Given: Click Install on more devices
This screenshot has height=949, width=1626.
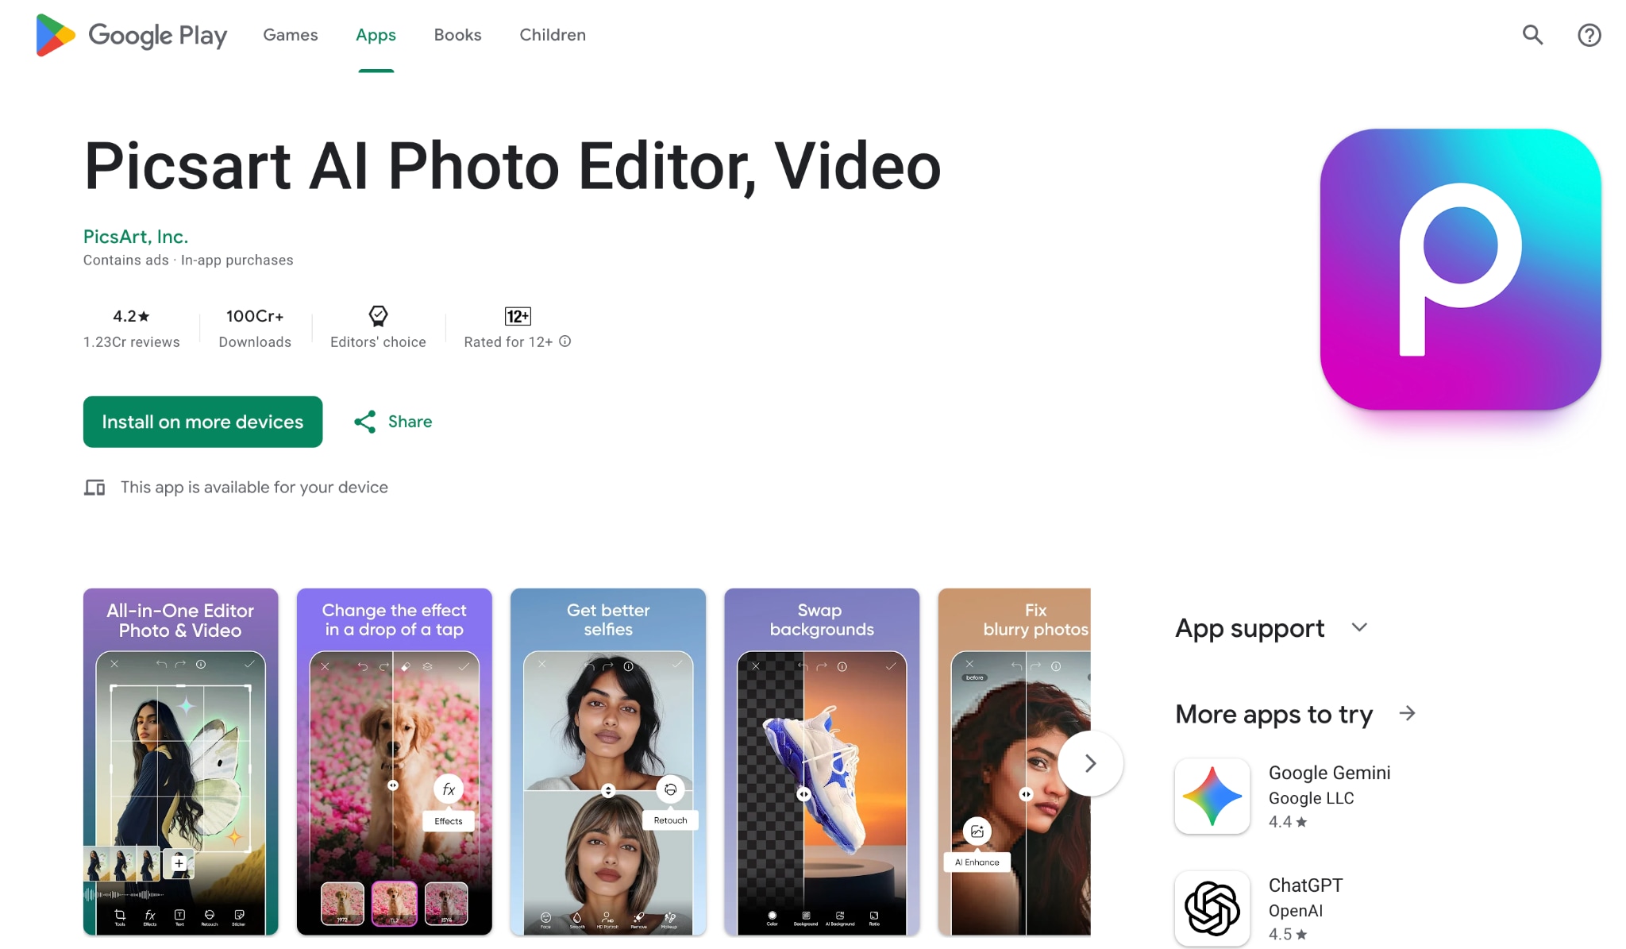Looking at the screenshot, I should point(202,422).
